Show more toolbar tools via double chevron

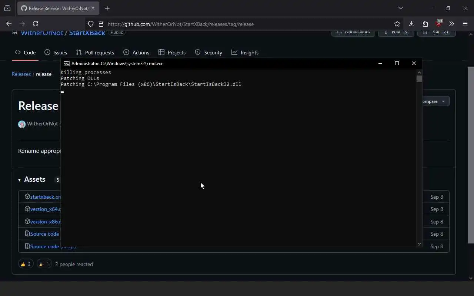pyautogui.click(x=451, y=24)
